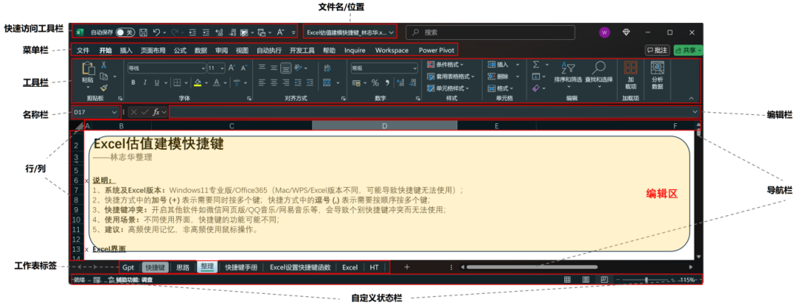Open the 条件格式 conditional formatting dropdown

pos(445,65)
